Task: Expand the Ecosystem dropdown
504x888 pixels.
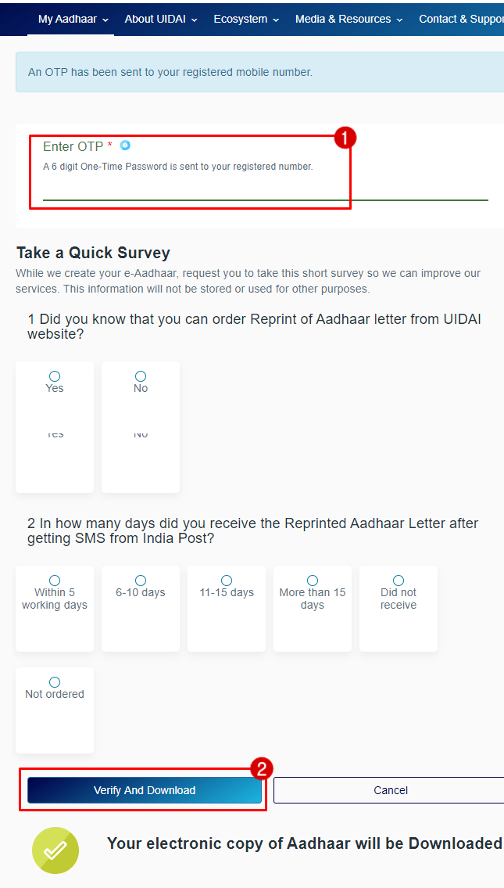Action: [x=245, y=19]
